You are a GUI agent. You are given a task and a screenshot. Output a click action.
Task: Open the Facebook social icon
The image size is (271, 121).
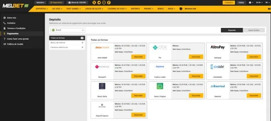[x=109, y=3]
